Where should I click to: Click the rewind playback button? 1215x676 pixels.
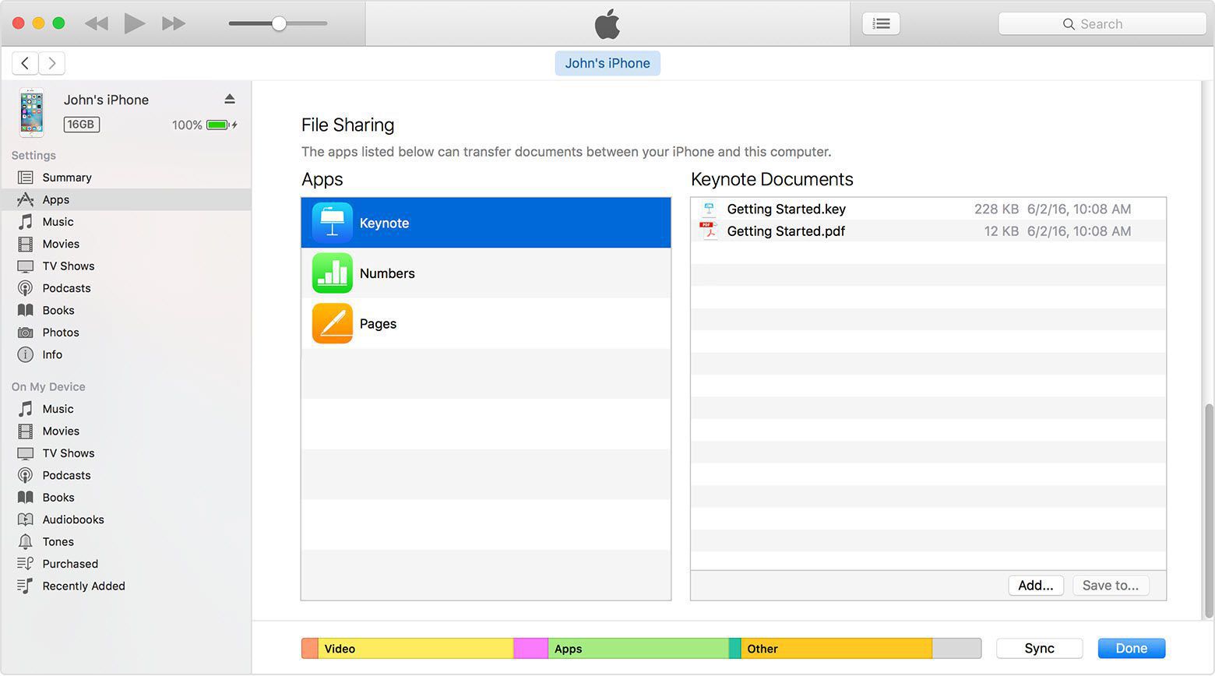[97, 23]
